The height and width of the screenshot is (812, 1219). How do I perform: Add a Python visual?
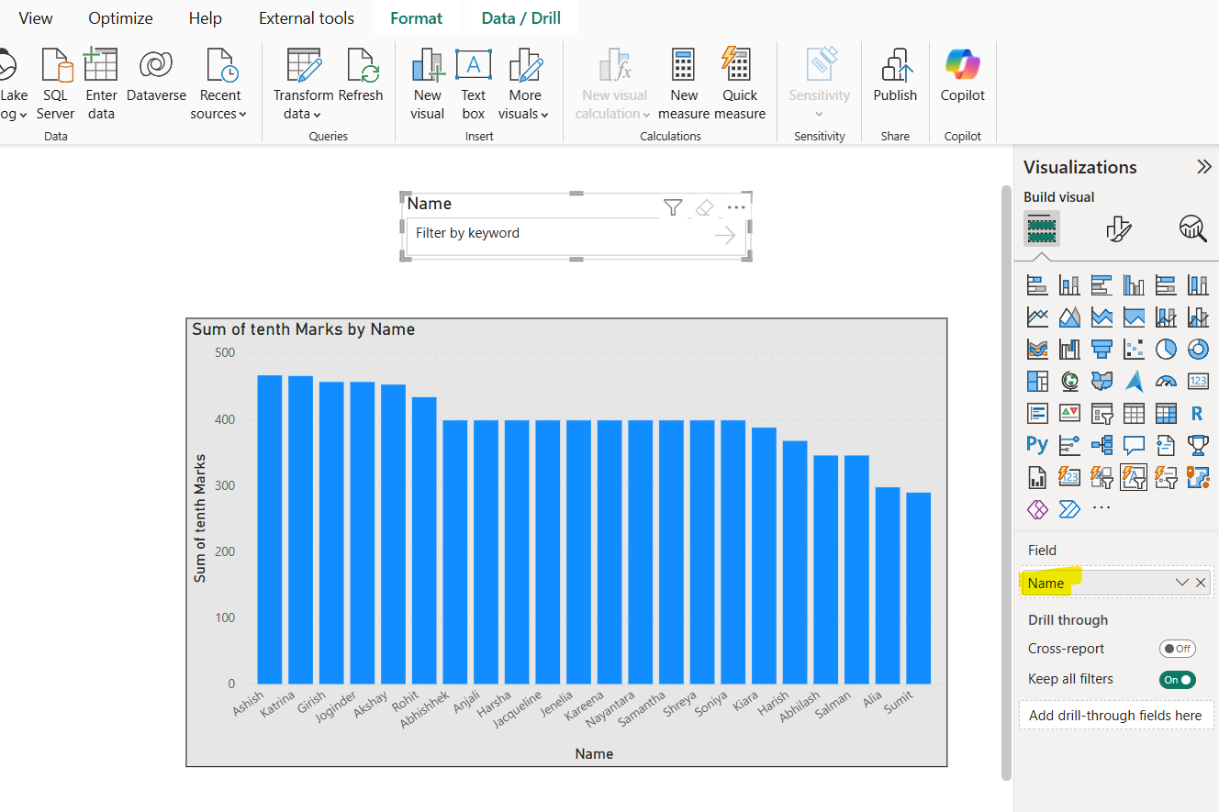[x=1036, y=443]
